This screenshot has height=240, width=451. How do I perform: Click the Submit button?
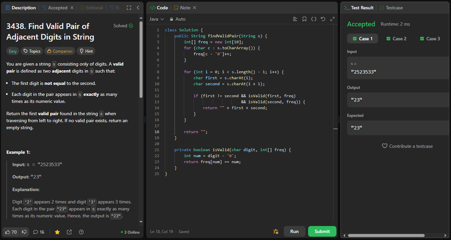point(322,231)
